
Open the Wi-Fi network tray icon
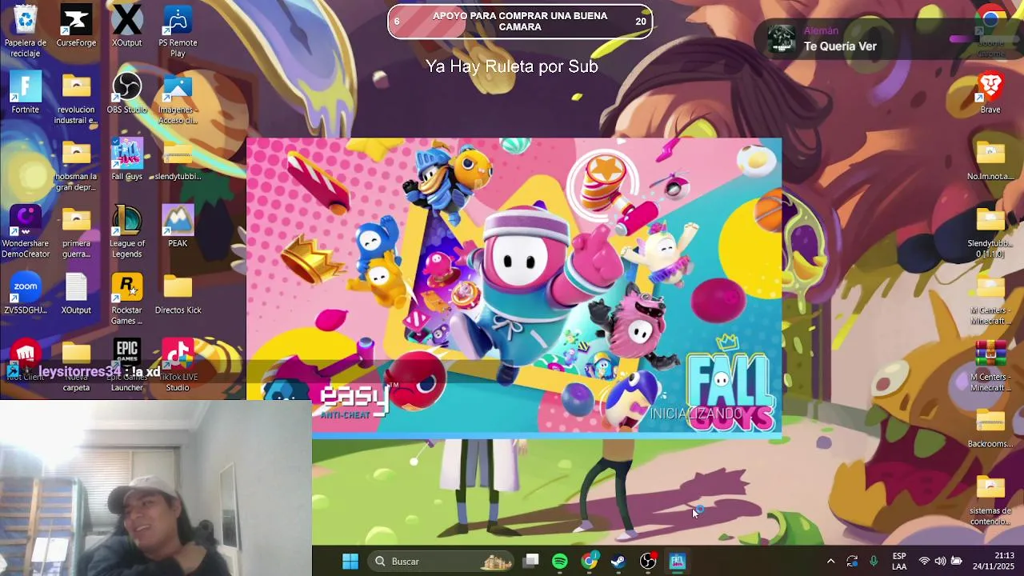pyautogui.click(x=925, y=561)
